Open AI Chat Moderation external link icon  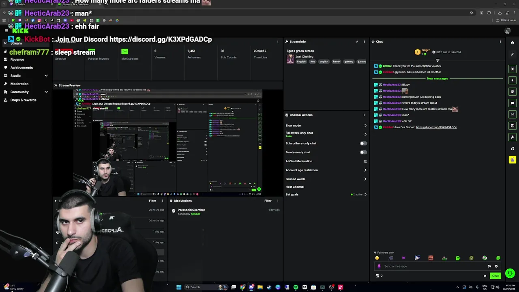click(365, 161)
